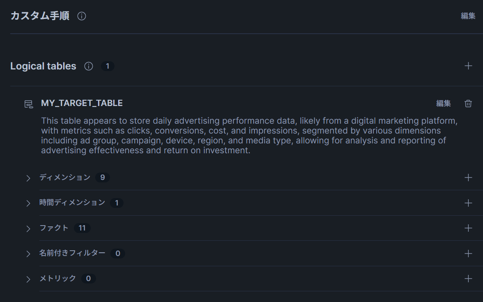
Task: Click info icon next to カスタム手順
Action: tap(82, 16)
